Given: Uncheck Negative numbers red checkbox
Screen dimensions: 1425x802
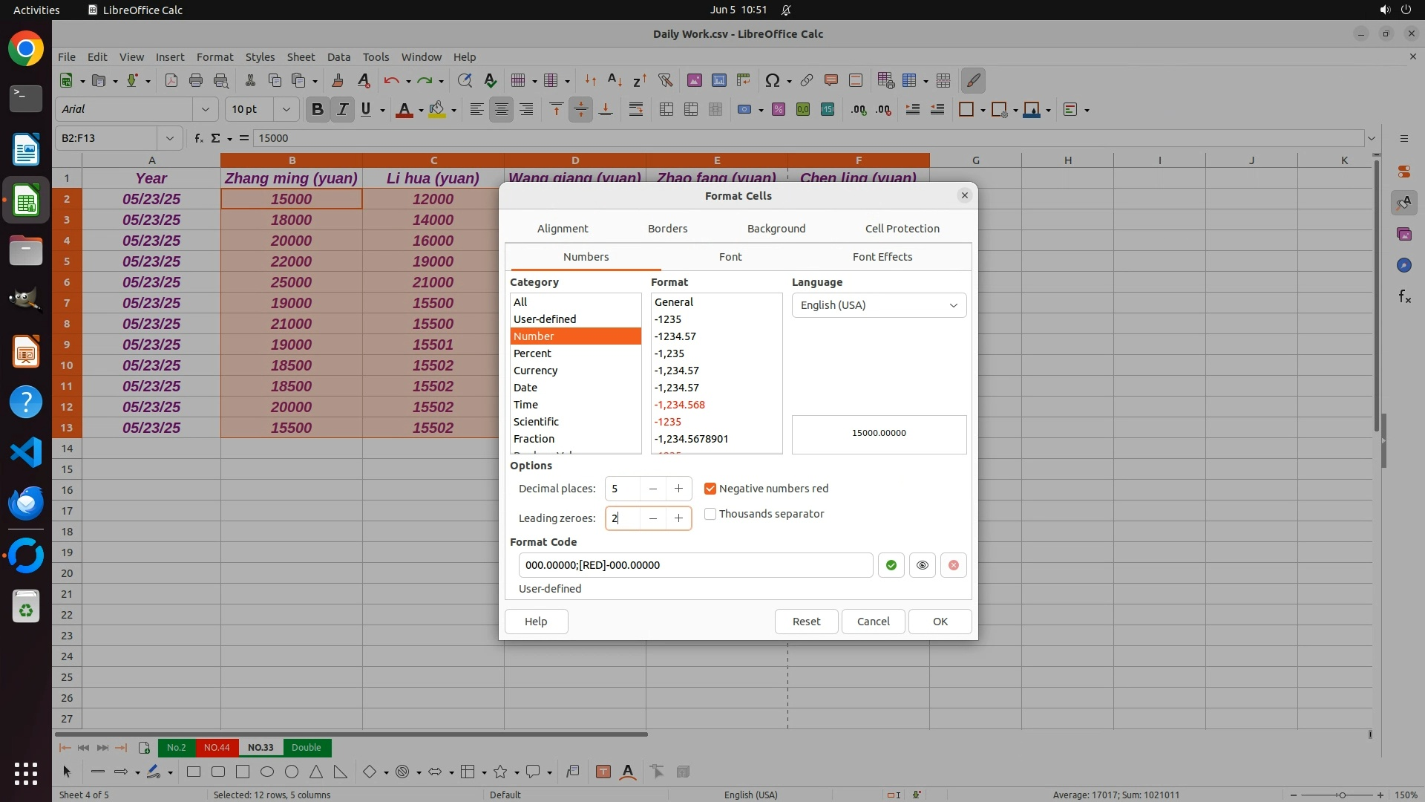Looking at the screenshot, I should pyautogui.click(x=710, y=489).
